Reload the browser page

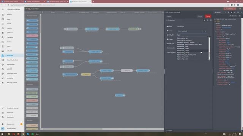click(8, 5)
